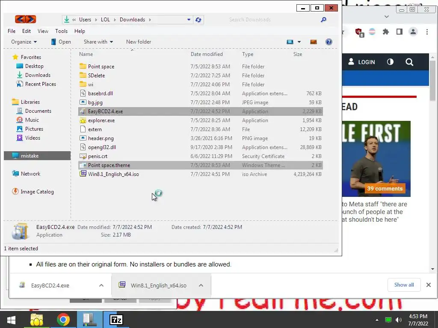Open the Documents library
438x328 pixels.
[38, 111]
